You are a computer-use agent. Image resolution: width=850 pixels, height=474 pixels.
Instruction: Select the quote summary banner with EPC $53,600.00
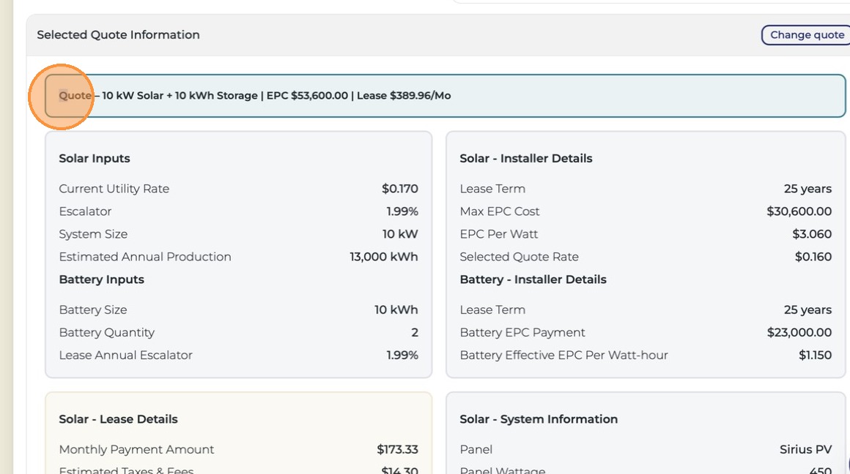point(445,96)
